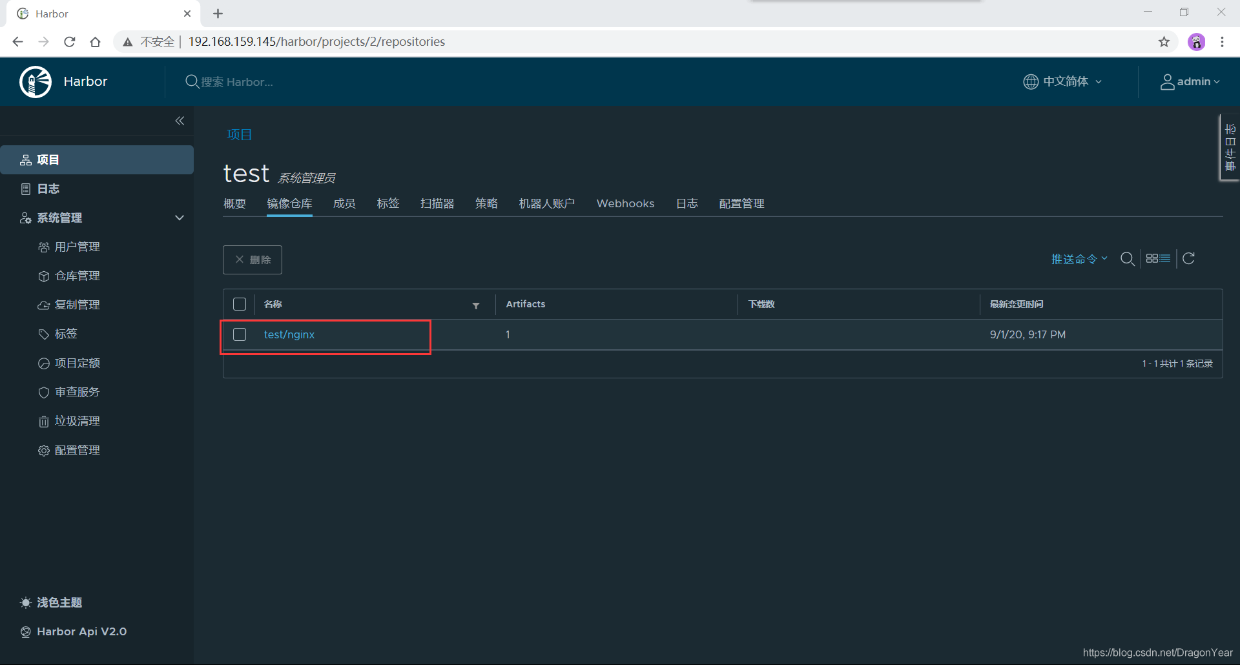Go back in browser
1240x665 pixels.
(x=17, y=42)
